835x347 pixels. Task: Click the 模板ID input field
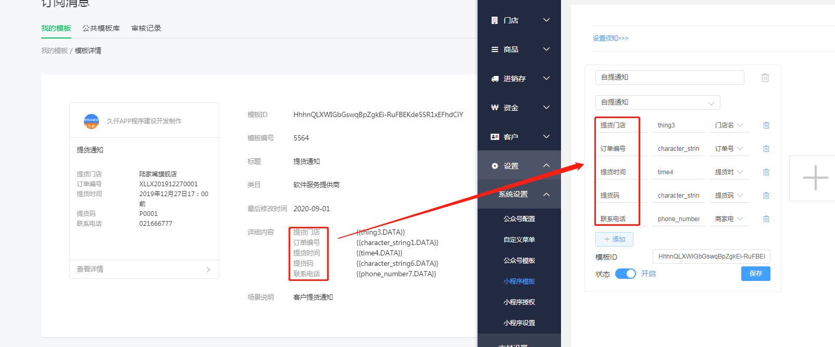[712, 256]
